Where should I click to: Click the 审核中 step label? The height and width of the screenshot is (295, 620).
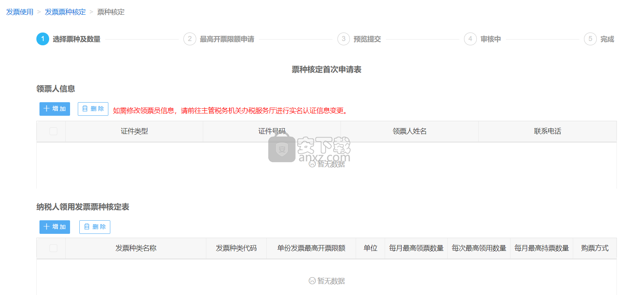coord(491,39)
